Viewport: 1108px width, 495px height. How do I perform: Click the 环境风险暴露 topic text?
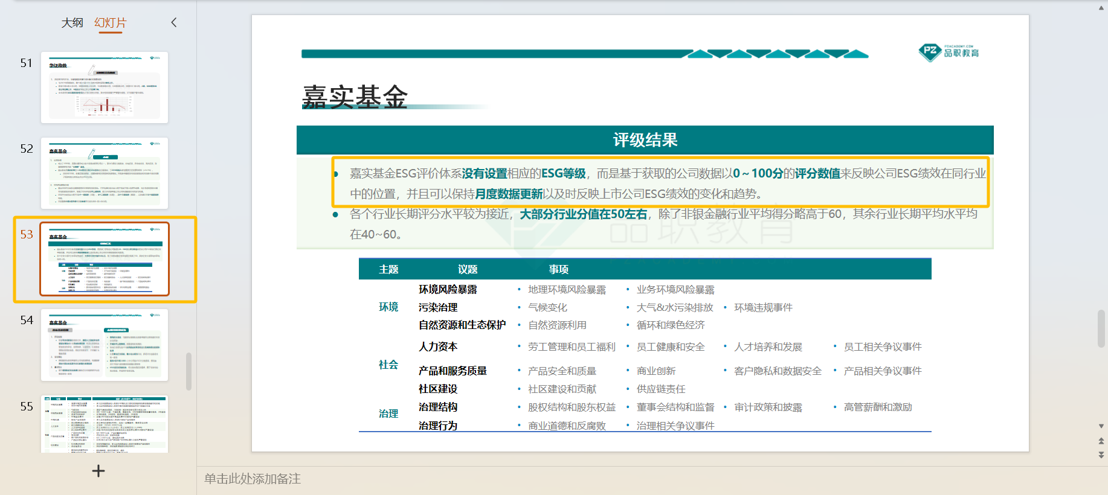pos(448,290)
